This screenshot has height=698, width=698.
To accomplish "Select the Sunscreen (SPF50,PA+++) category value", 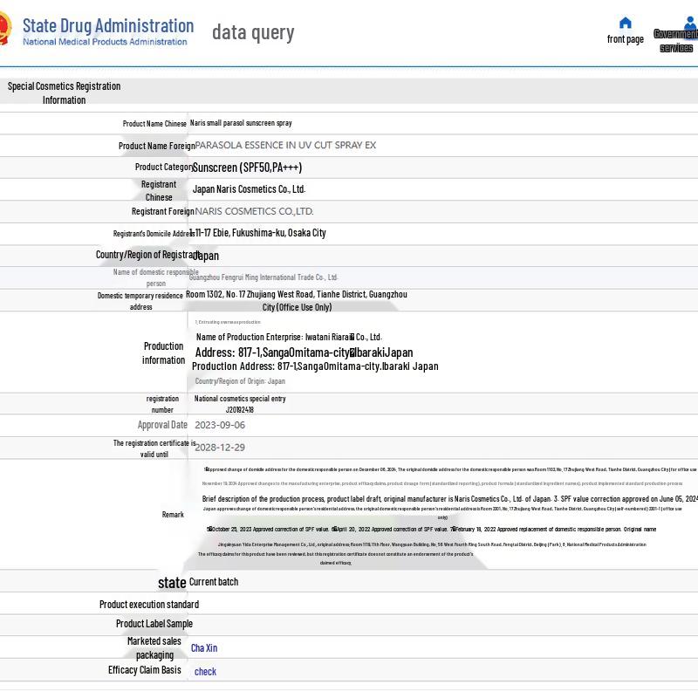I will (x=247, y=168).
